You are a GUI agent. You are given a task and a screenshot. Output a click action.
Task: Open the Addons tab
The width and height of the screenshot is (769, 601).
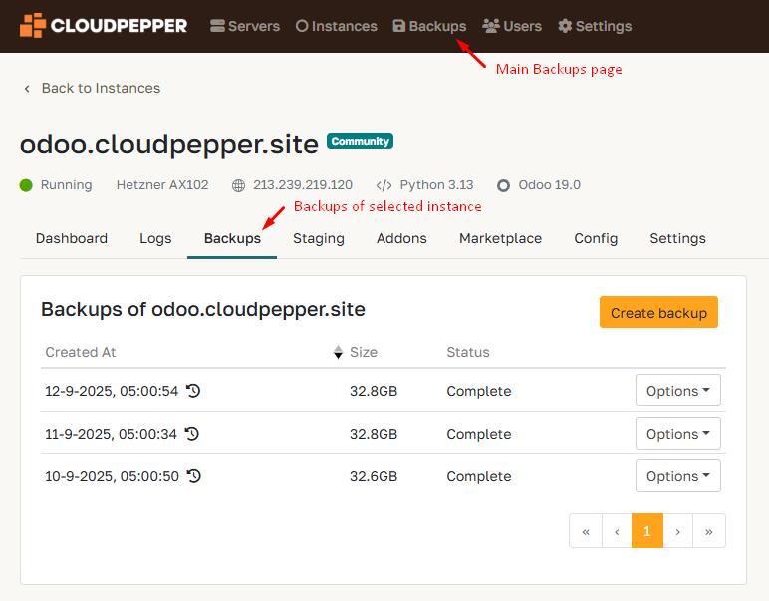(x=401, y=238)
